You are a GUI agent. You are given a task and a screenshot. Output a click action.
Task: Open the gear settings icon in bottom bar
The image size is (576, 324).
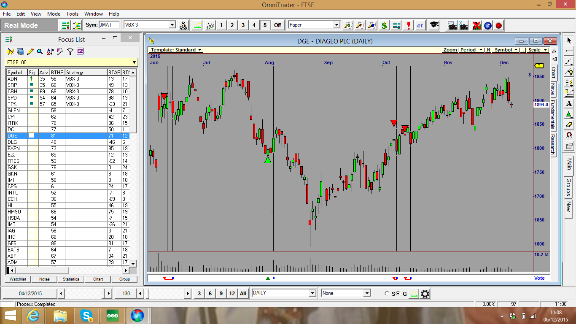(425, 294)
